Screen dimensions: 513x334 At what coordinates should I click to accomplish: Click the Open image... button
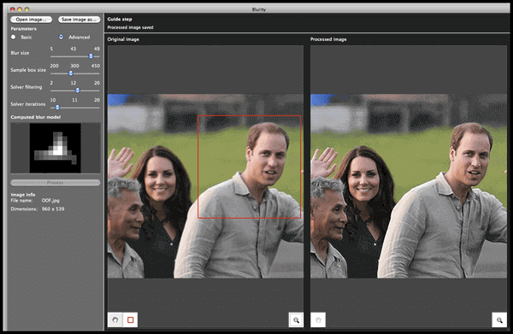tap(31, 20)
